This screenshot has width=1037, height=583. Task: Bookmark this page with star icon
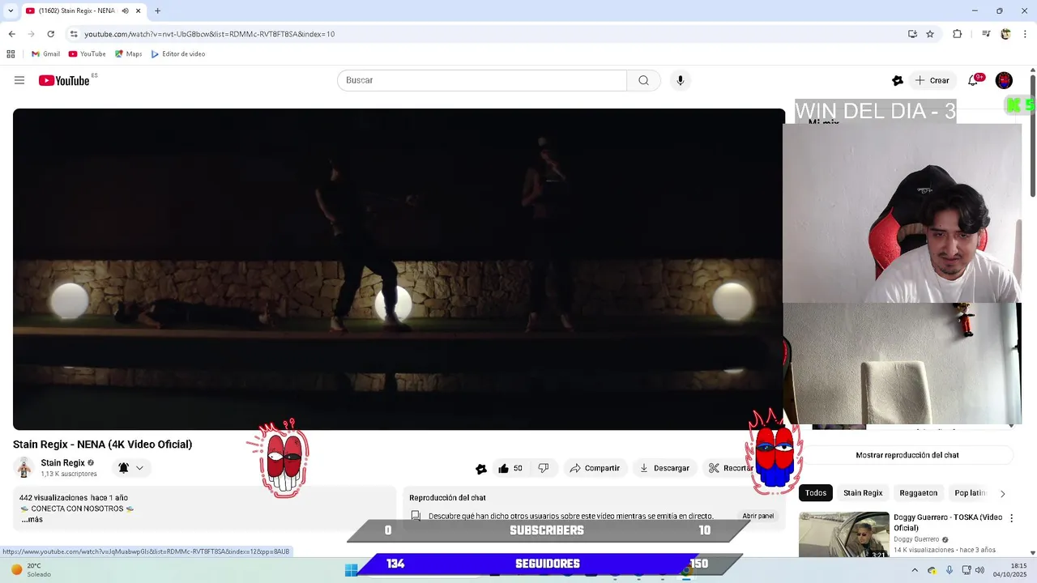(x=930, y=34)
